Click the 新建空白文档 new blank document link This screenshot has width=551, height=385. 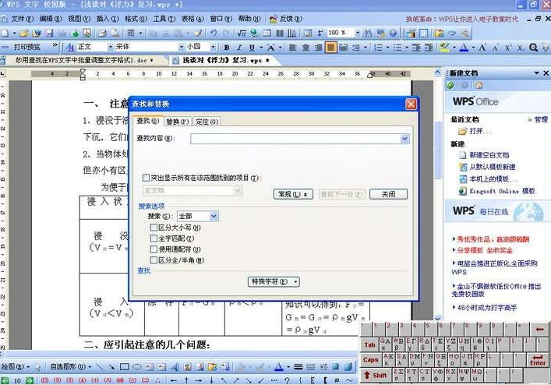coord(489,155)
